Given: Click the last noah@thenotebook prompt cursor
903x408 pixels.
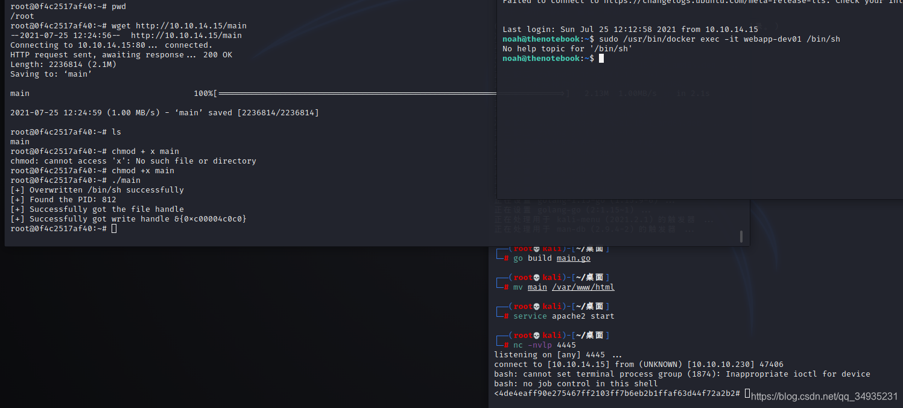Looking at the screenshot, I should click(601, 59).
